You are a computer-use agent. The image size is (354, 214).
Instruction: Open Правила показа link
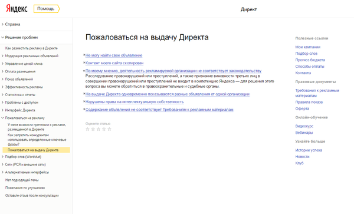pos(309,102)
